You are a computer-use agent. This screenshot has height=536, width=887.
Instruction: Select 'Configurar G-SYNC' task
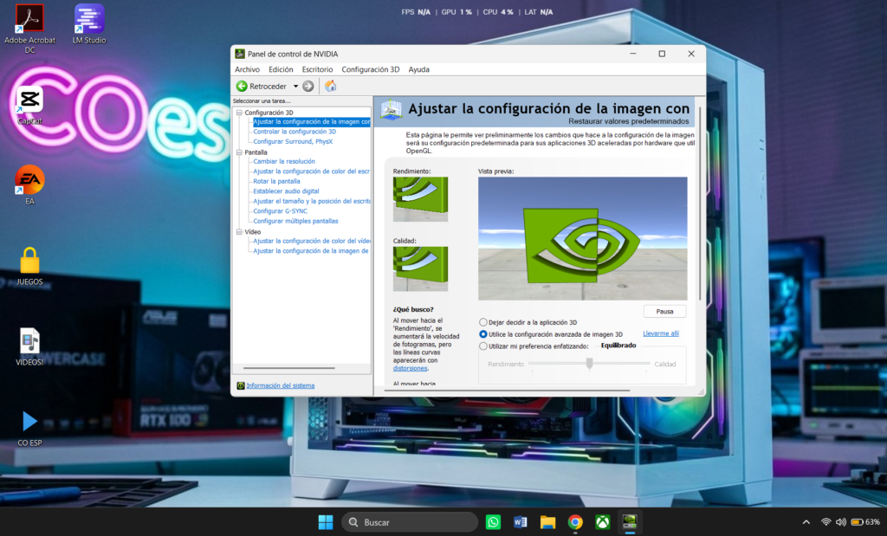coord(280,211)
